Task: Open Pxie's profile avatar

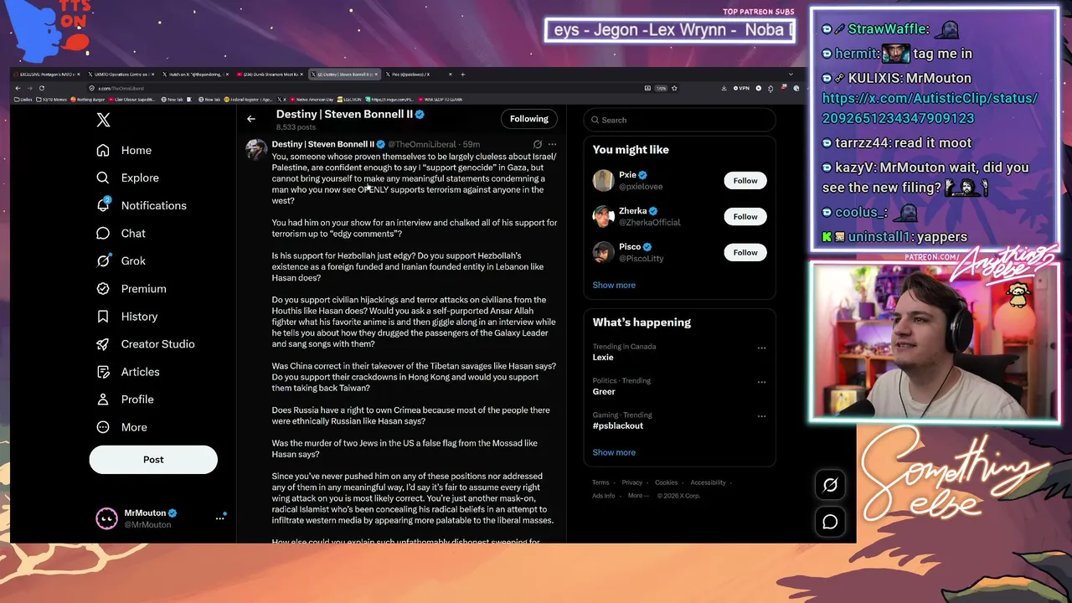Action: coord(603,180)
